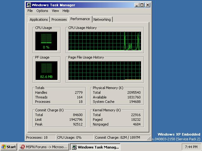This screenshot has width=202, height=151.
Task: Click the Task Manager icon in taskbar button
Action: click(74, 147)
